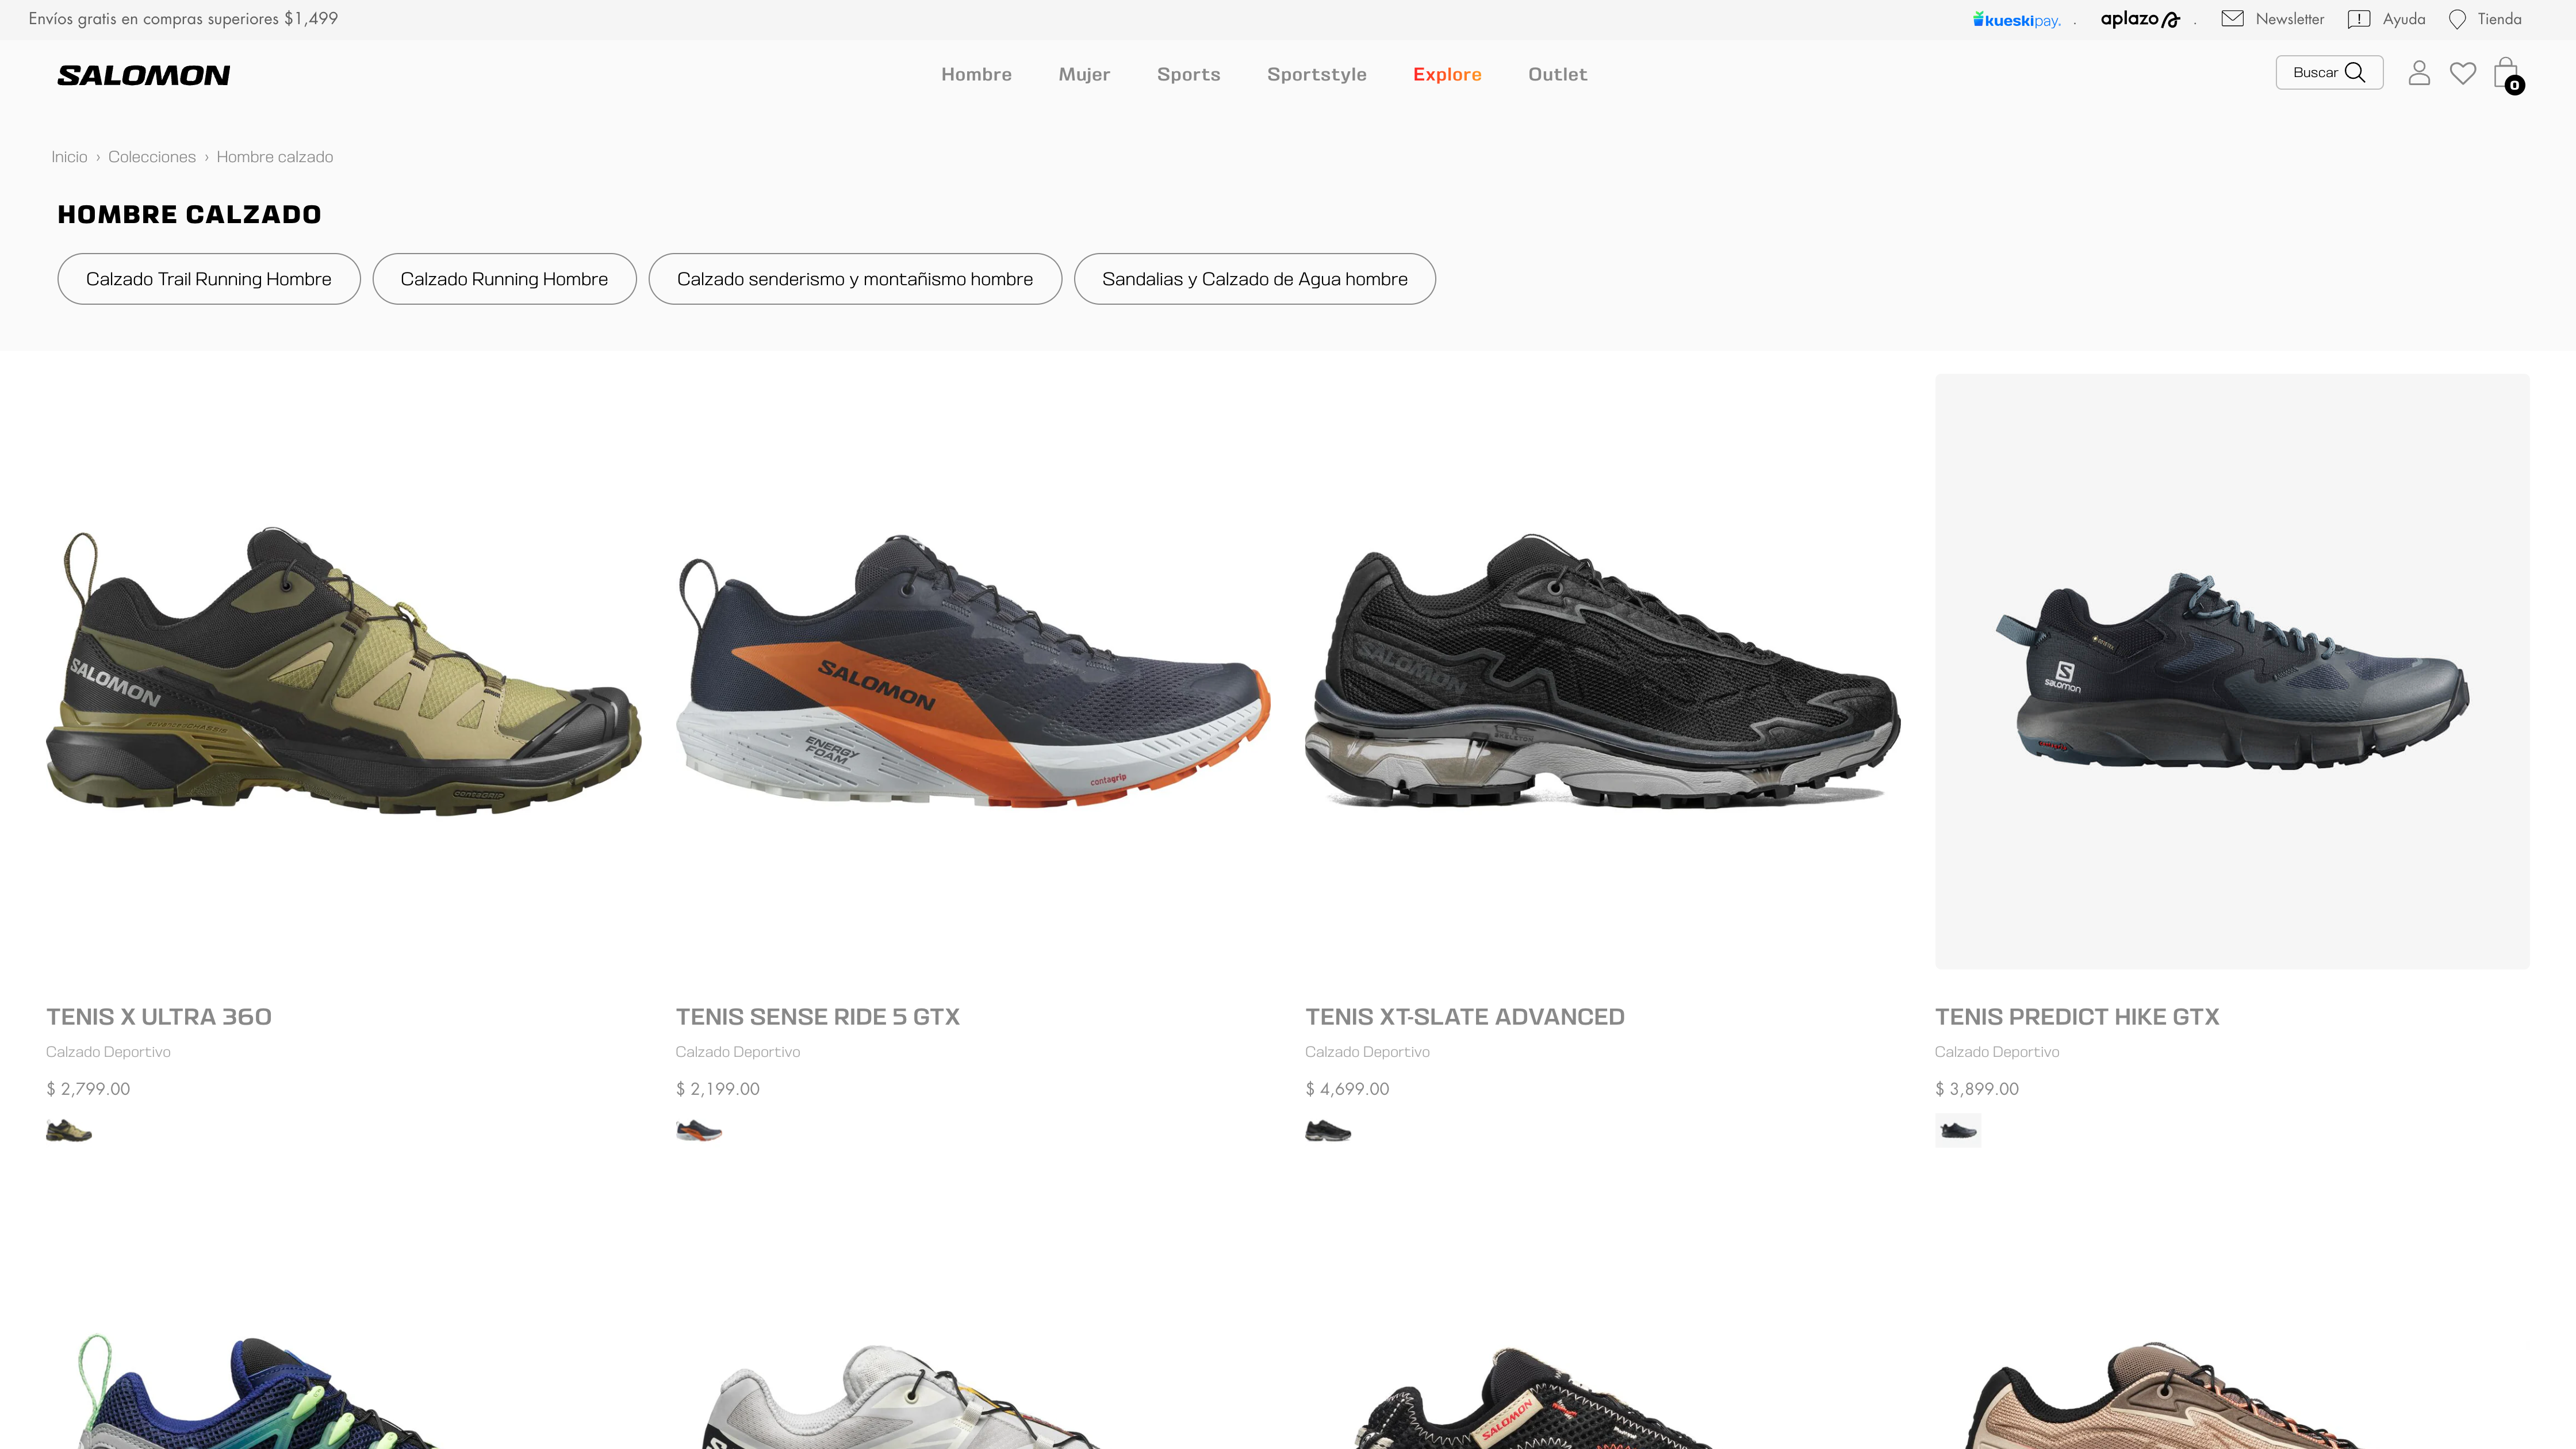Open the Hombre navigation menu
The height and width of the screenshot is (1449, 2576).
coord(977,74)
